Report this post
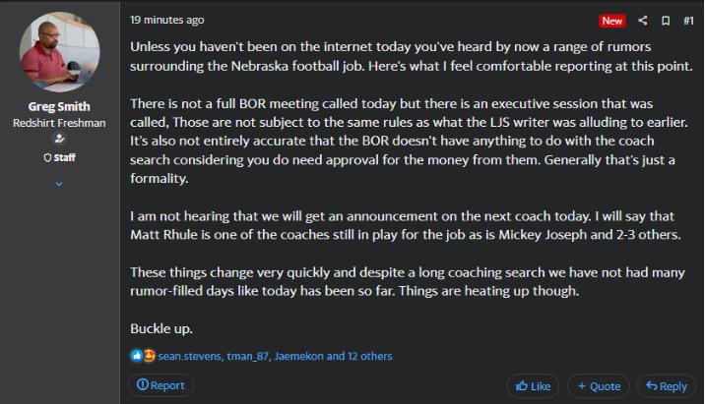Viewport: 705px width, 404px height. click(160, 385)
